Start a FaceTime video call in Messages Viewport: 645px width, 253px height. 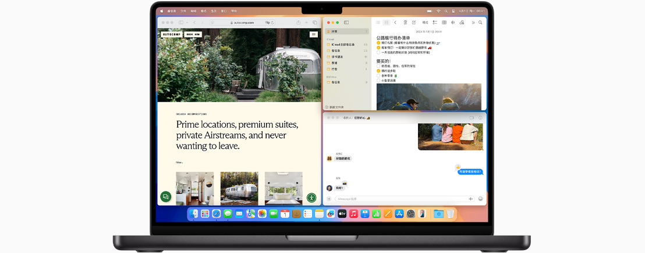pyautogui.click(x=472, y=118)
